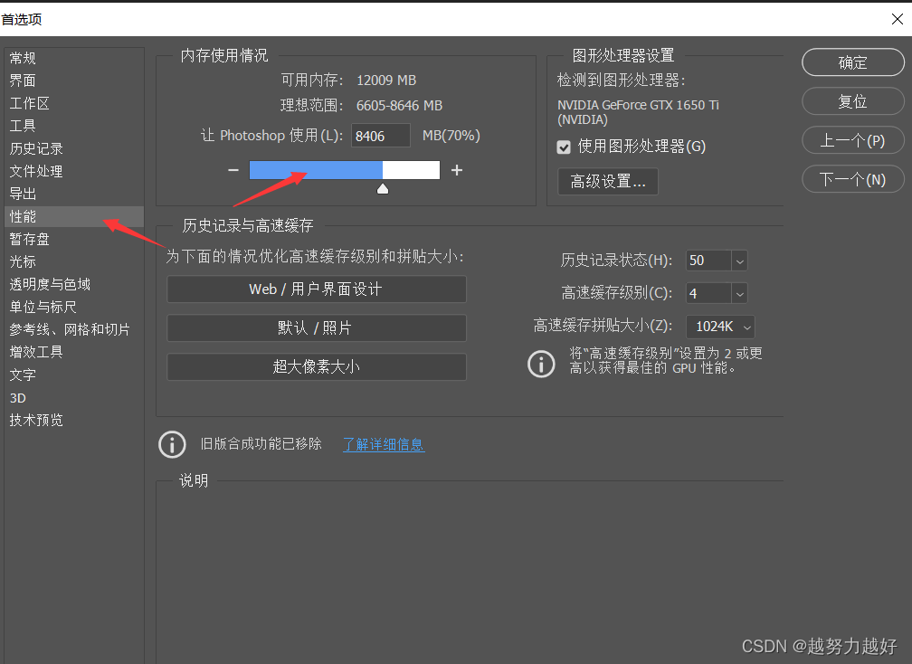Open 高速缓存级别(C) dropdown arrow
The image size is (912, 664).
coord(739,294)
